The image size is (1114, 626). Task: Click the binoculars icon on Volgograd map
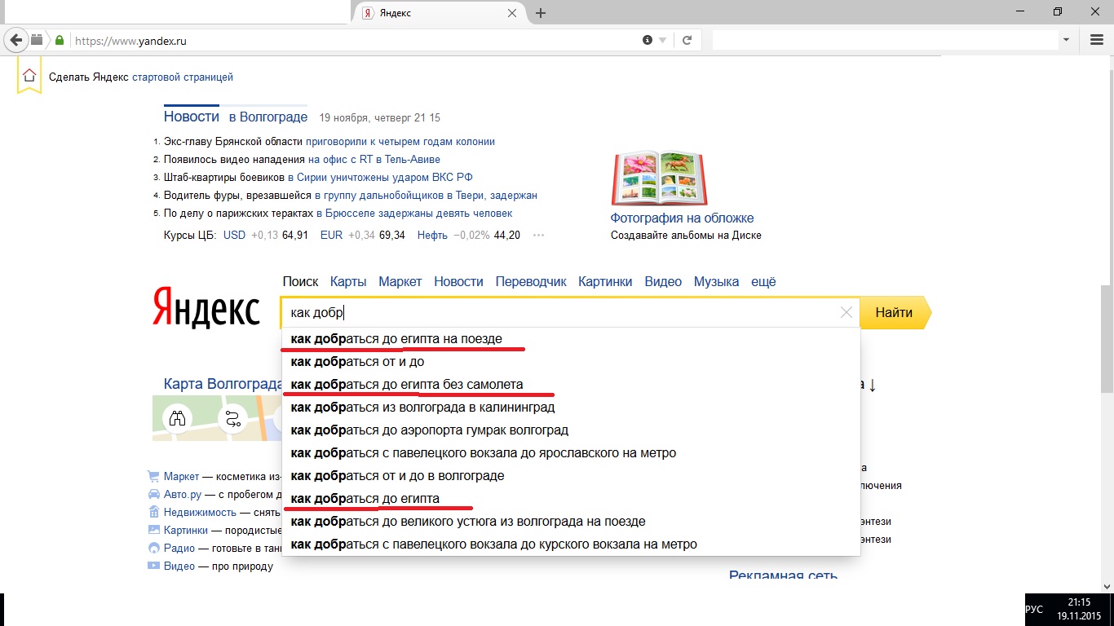point(177,419)
